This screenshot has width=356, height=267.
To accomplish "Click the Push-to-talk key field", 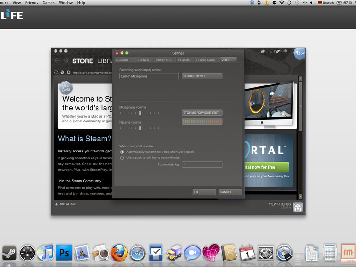I will tap(202, 164).
